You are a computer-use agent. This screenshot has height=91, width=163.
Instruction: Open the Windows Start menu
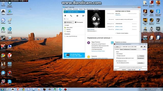[x=2, y=89]
